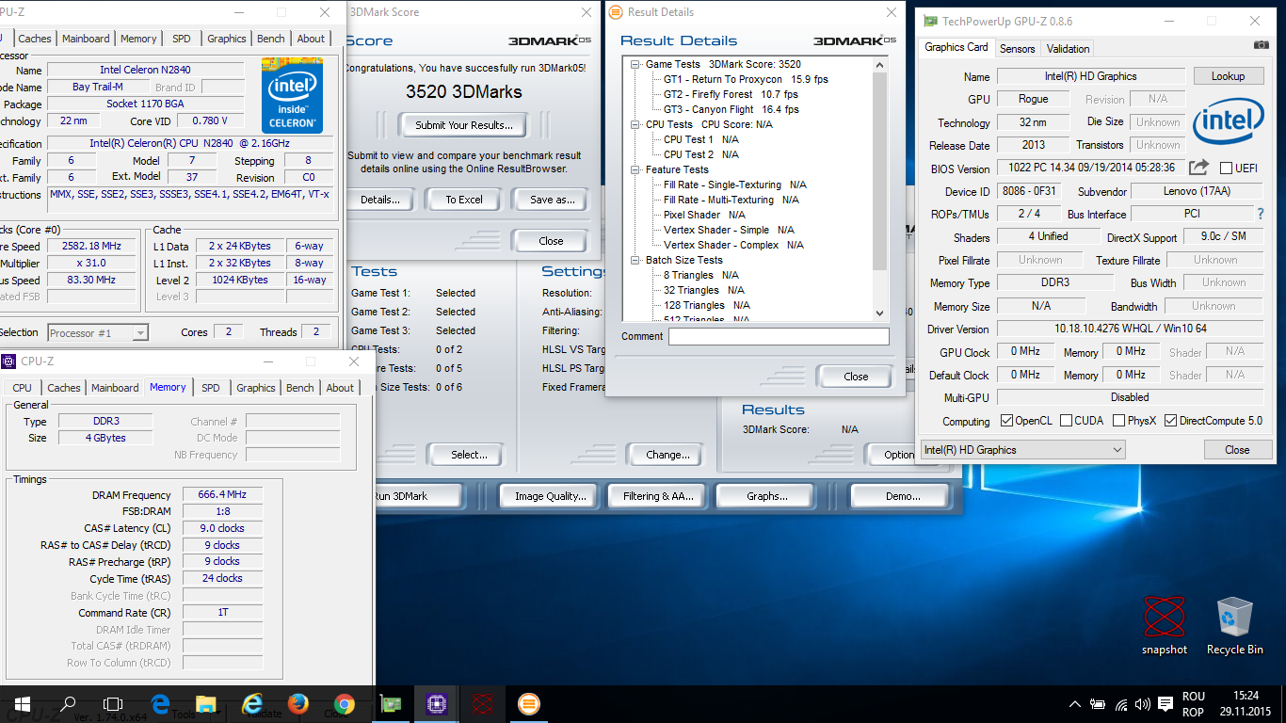Screen dimensions: 1286x723
Task: Open the Mainboard tab in upper CPU-Z window
Action: tap(86, 39)
